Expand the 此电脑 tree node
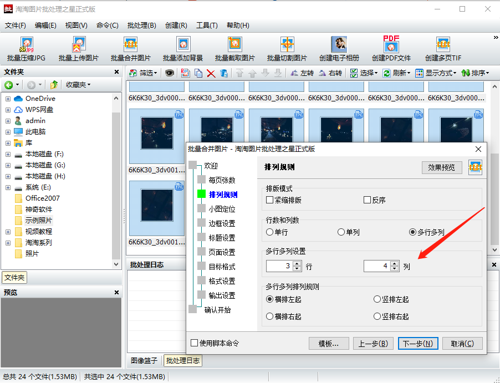Image resolution: width=500 pixels, height=383 pixels. point(8,132)
